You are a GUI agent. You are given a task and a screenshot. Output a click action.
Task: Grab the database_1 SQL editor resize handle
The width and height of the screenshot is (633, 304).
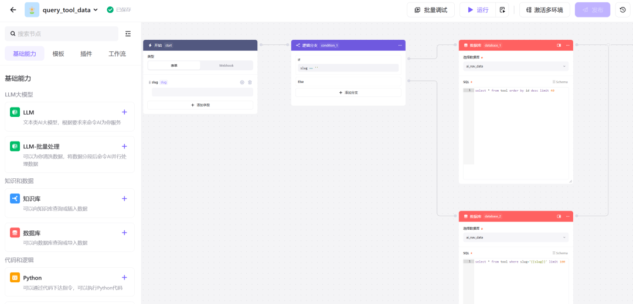570,181
